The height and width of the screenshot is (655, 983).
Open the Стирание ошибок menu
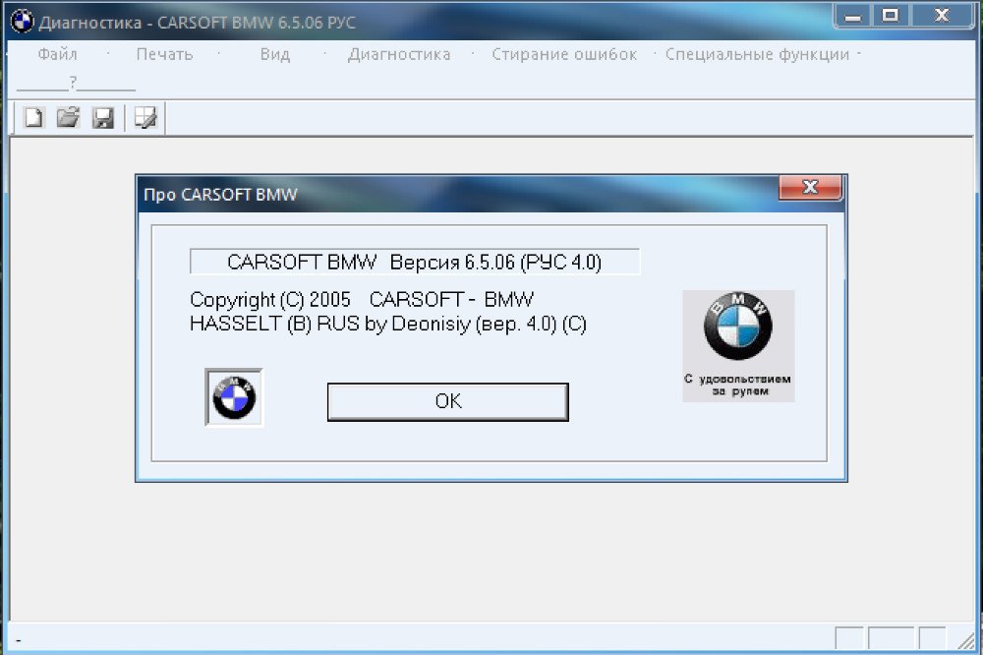563,55
